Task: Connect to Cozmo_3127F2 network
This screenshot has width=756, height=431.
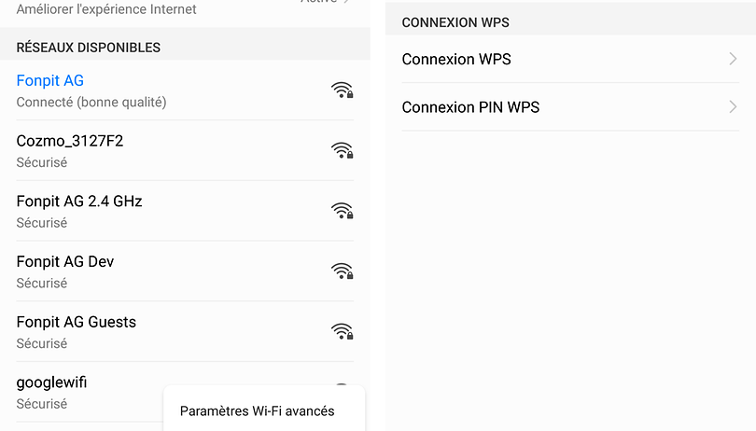Action: click(x=185, y=150)
